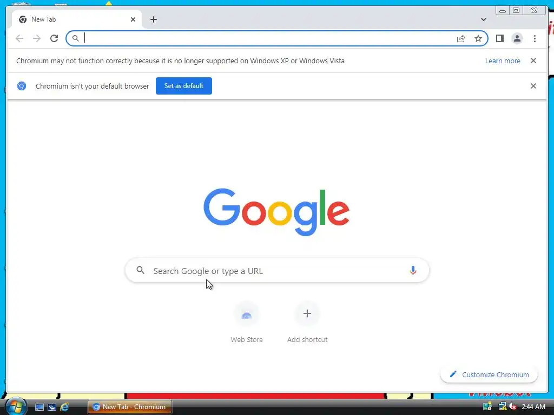Click the address bar search icon
Viewport: 554px width, 415px height.
(x=75, y=38)
